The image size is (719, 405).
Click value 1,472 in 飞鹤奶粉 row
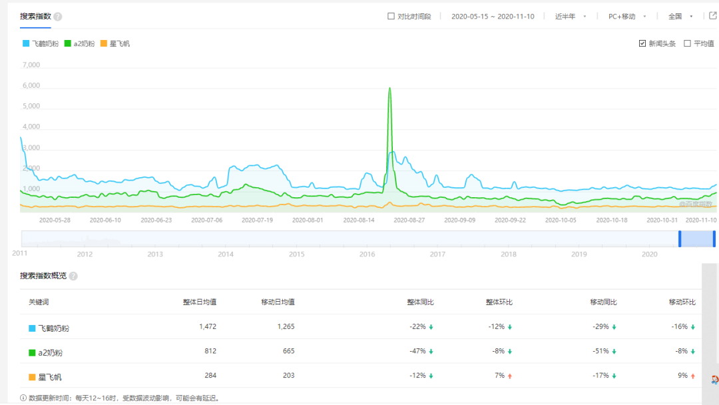pyautogui.click(x=208, y=326)
